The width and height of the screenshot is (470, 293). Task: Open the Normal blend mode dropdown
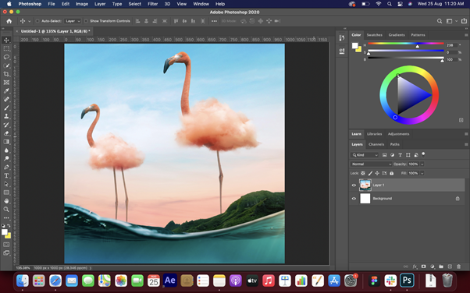tap(371, 164)
